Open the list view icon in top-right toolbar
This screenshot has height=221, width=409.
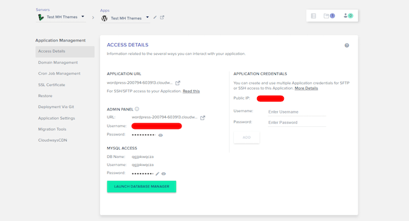[x=314, y=16]
